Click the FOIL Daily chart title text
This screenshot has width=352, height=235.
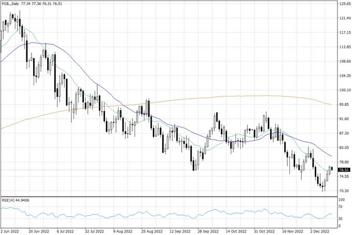[15, 4]
